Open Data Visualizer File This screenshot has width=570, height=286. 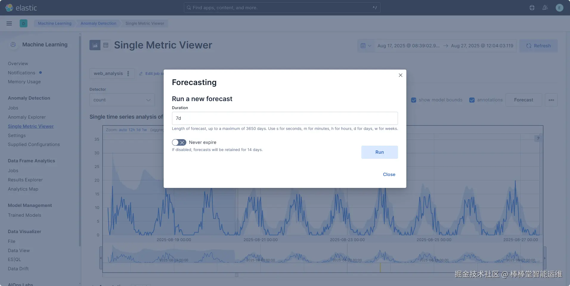(12, 241)
